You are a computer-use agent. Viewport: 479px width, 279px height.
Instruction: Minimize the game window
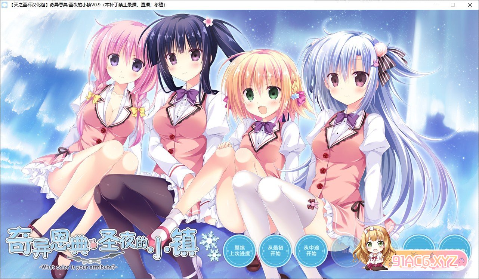coord(435,5)
